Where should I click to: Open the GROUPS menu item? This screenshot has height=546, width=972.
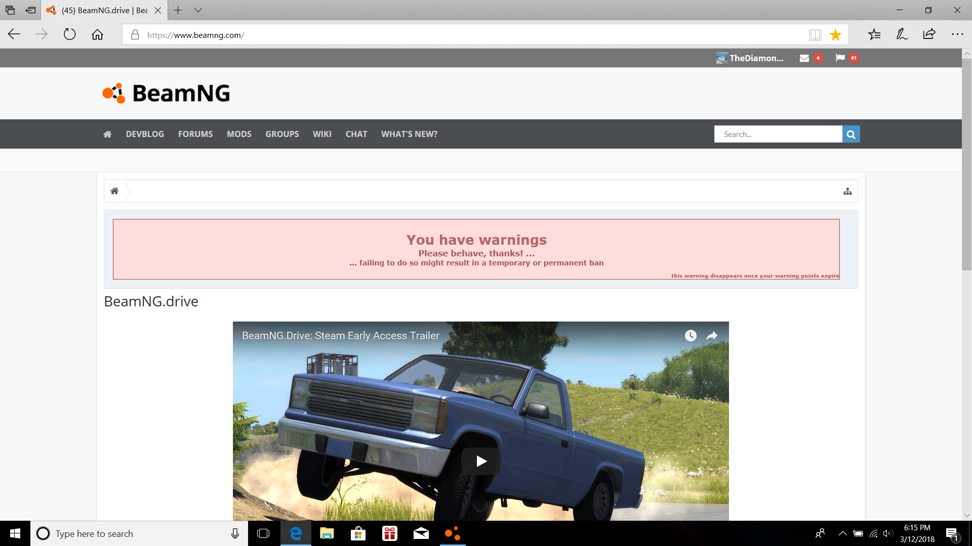point(282,134)
